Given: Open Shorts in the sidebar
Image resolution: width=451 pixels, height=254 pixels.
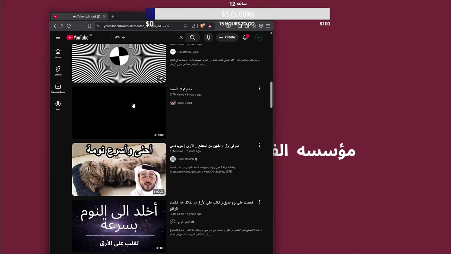Looking at the screenshot, I should [x=58, y=71].
